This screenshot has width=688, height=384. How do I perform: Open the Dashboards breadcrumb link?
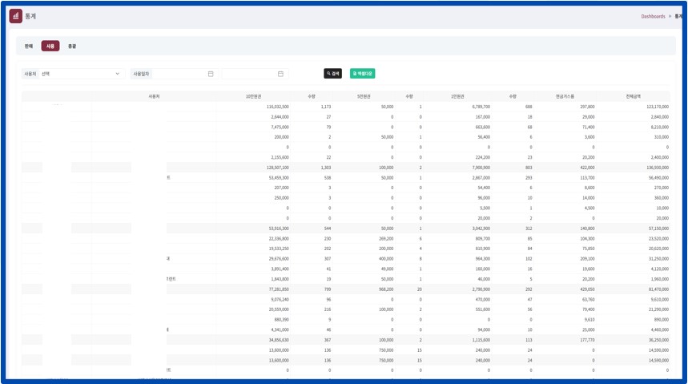coord(653,16)
